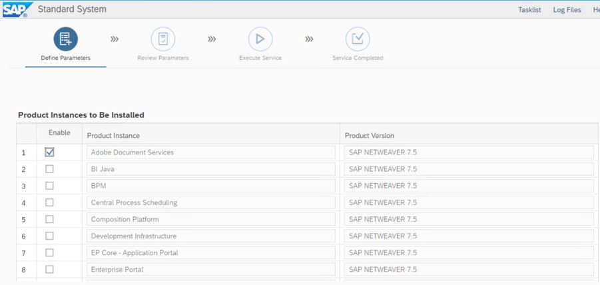
Task: Click the version field for BI Java
Action: click(469, 169)
